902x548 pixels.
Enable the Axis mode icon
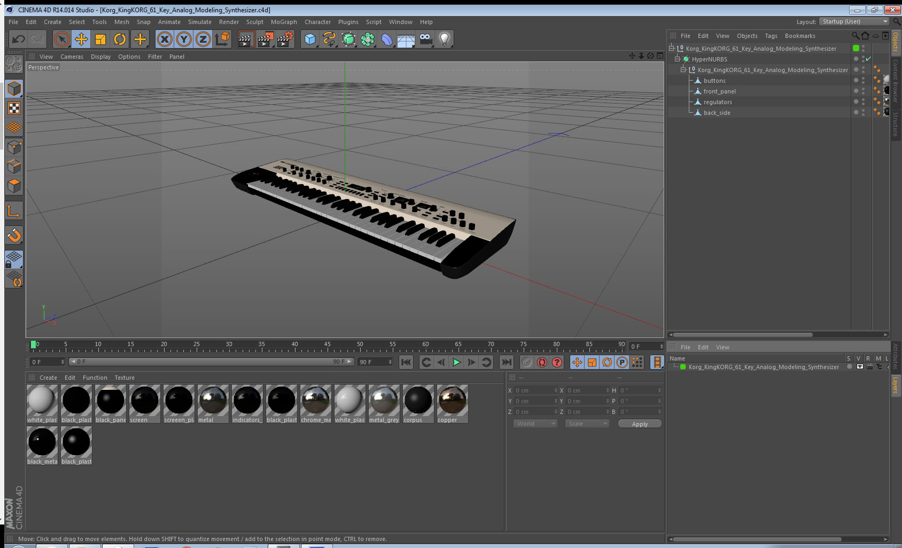point(14,210)
